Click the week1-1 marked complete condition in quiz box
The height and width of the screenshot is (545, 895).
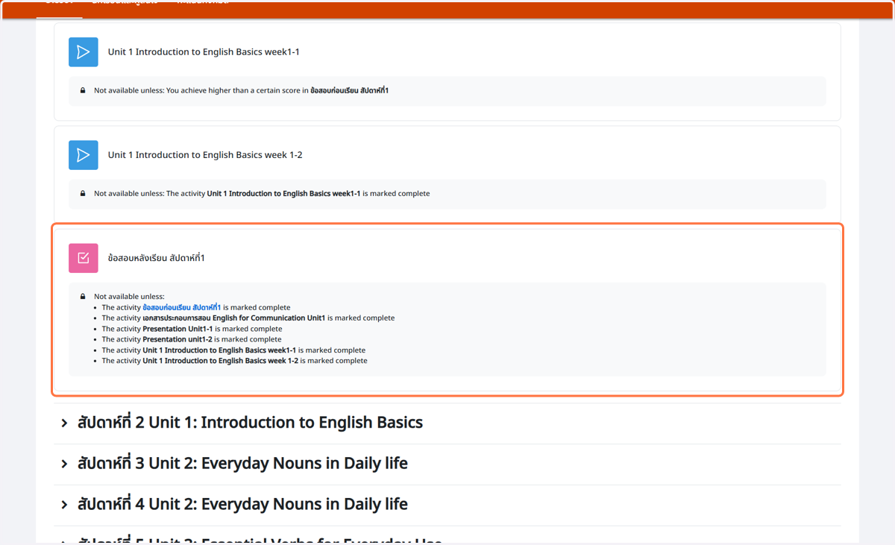(233, 350)
